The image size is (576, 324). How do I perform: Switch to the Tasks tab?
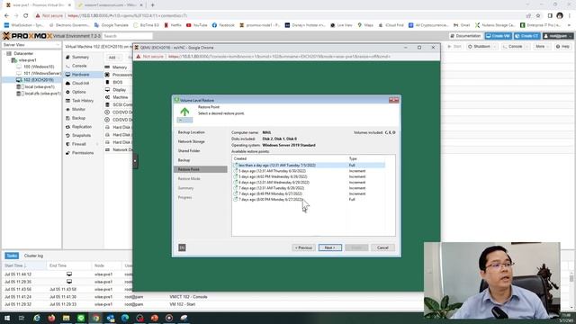click(x=12, y=256)
